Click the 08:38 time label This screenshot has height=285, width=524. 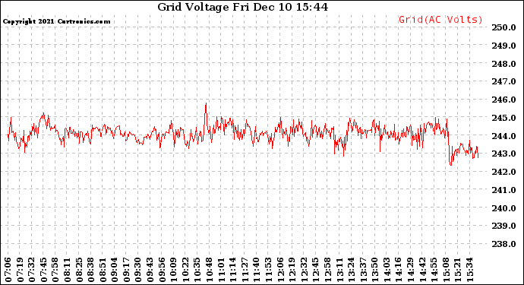coord(91,270)
